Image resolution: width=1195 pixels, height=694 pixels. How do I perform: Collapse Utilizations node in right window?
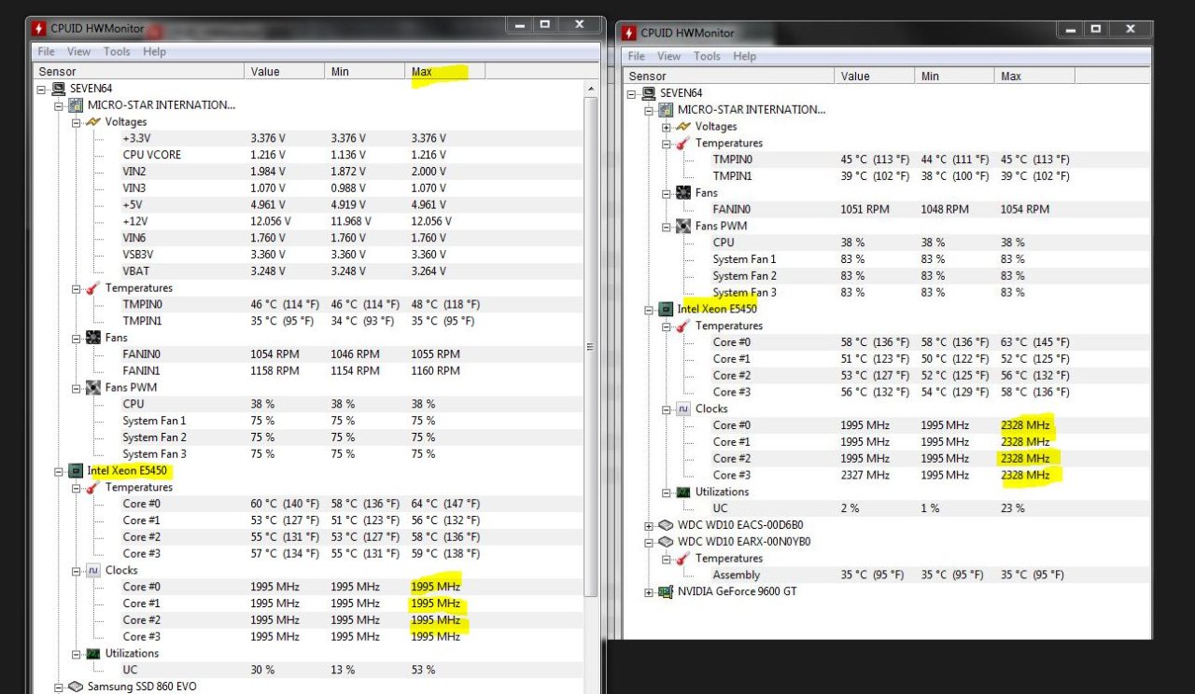tap(667, 492)
